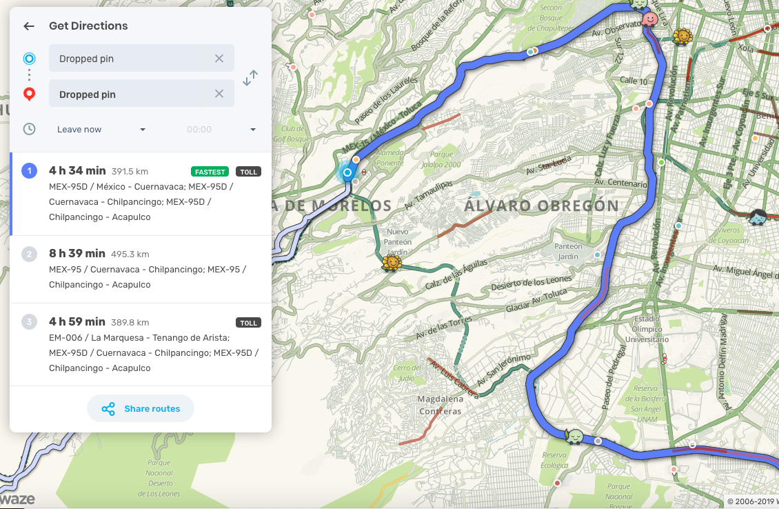Clear the origin Dropped pin field
Viewport: 779px width, 509px height.
[219, 59]
